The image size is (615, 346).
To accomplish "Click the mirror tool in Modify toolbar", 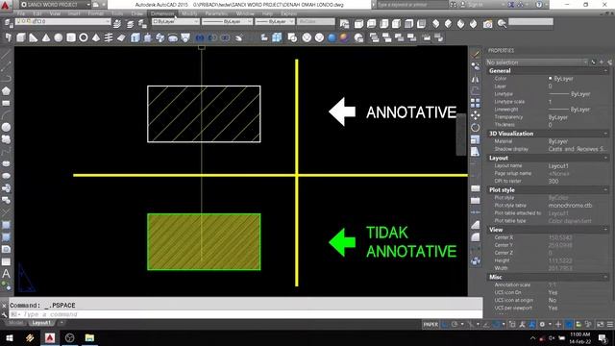I will [x=476, y=79].
